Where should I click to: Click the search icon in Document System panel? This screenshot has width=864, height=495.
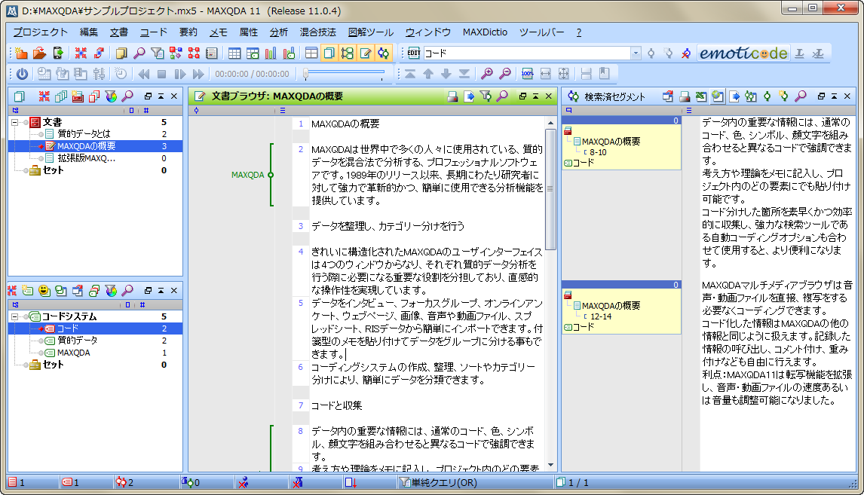[128, 96]
